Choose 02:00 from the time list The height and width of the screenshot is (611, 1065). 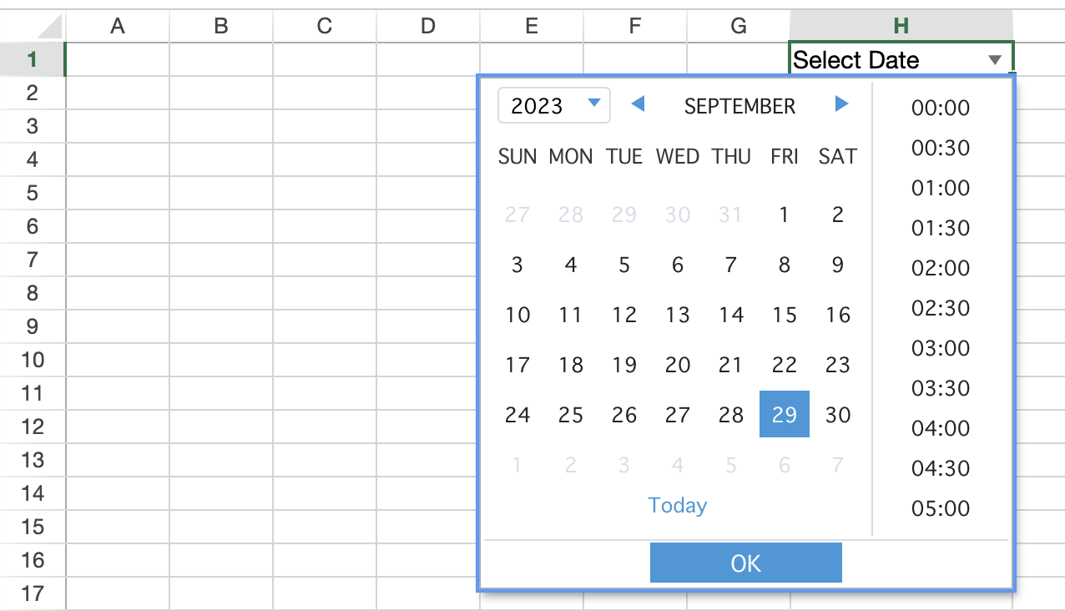pyautogui.click(x=940, y=268)
